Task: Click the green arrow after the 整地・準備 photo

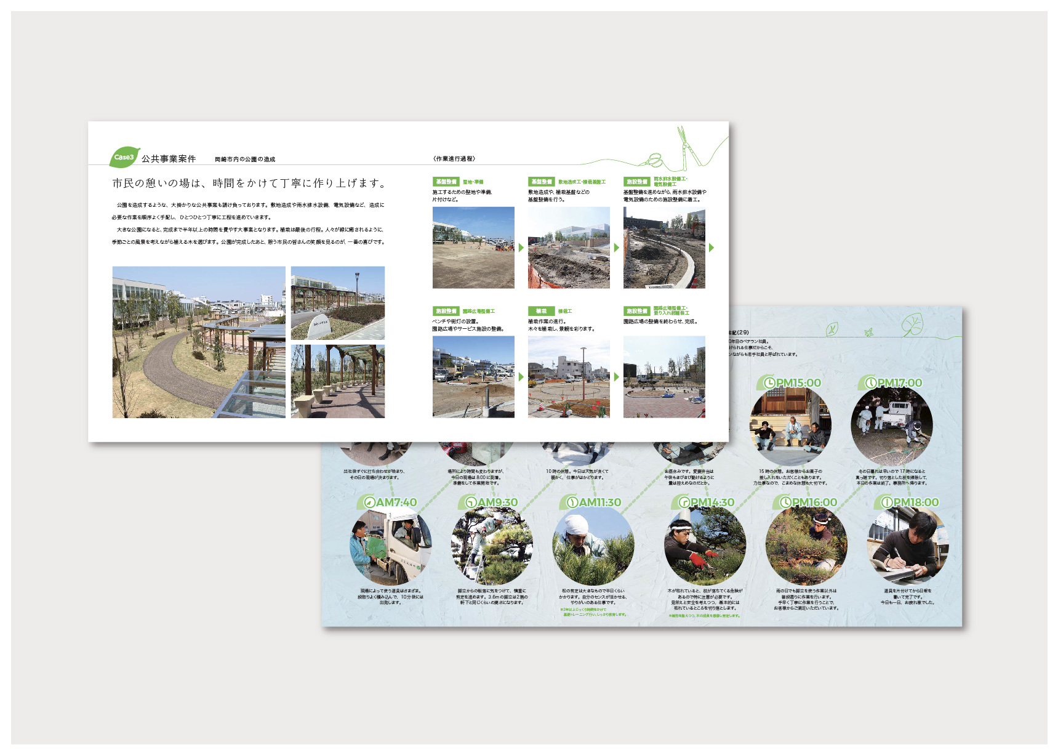Action: 521,248
